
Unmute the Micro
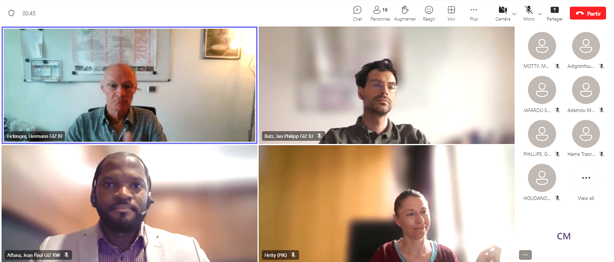[529, 13]
